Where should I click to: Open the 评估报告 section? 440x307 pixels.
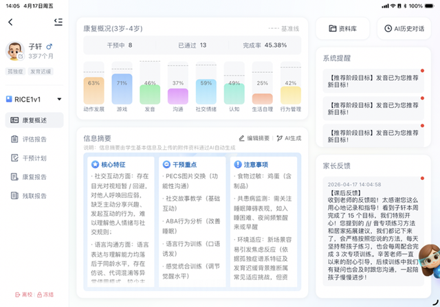point(34,139)
